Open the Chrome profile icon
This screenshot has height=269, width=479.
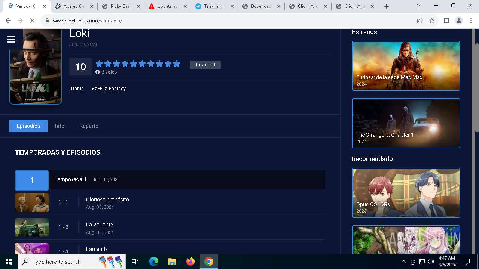[x=459, y=21]
